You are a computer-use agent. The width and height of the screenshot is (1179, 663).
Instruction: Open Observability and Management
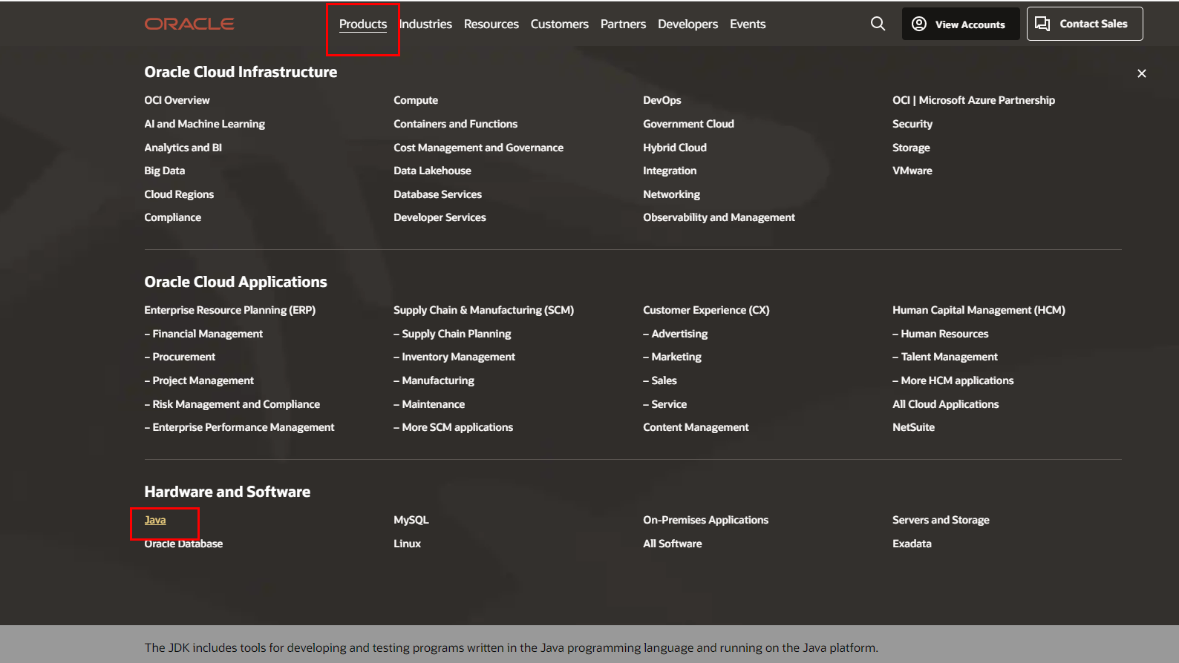pos(719,217)
